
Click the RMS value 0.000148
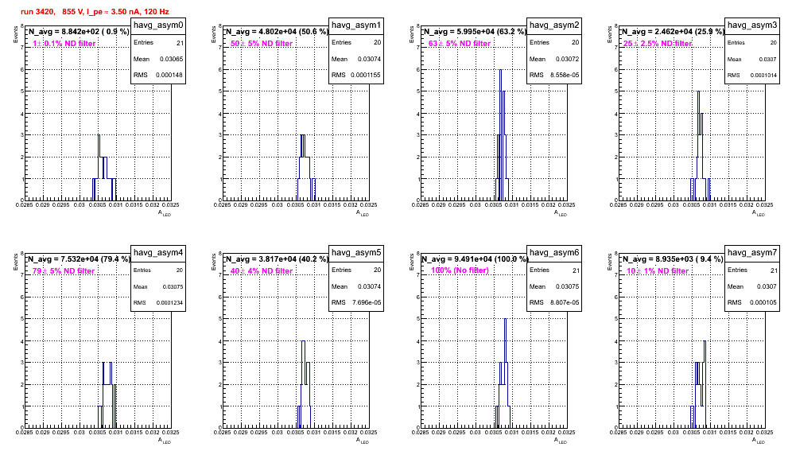click(x=169, y=75)
